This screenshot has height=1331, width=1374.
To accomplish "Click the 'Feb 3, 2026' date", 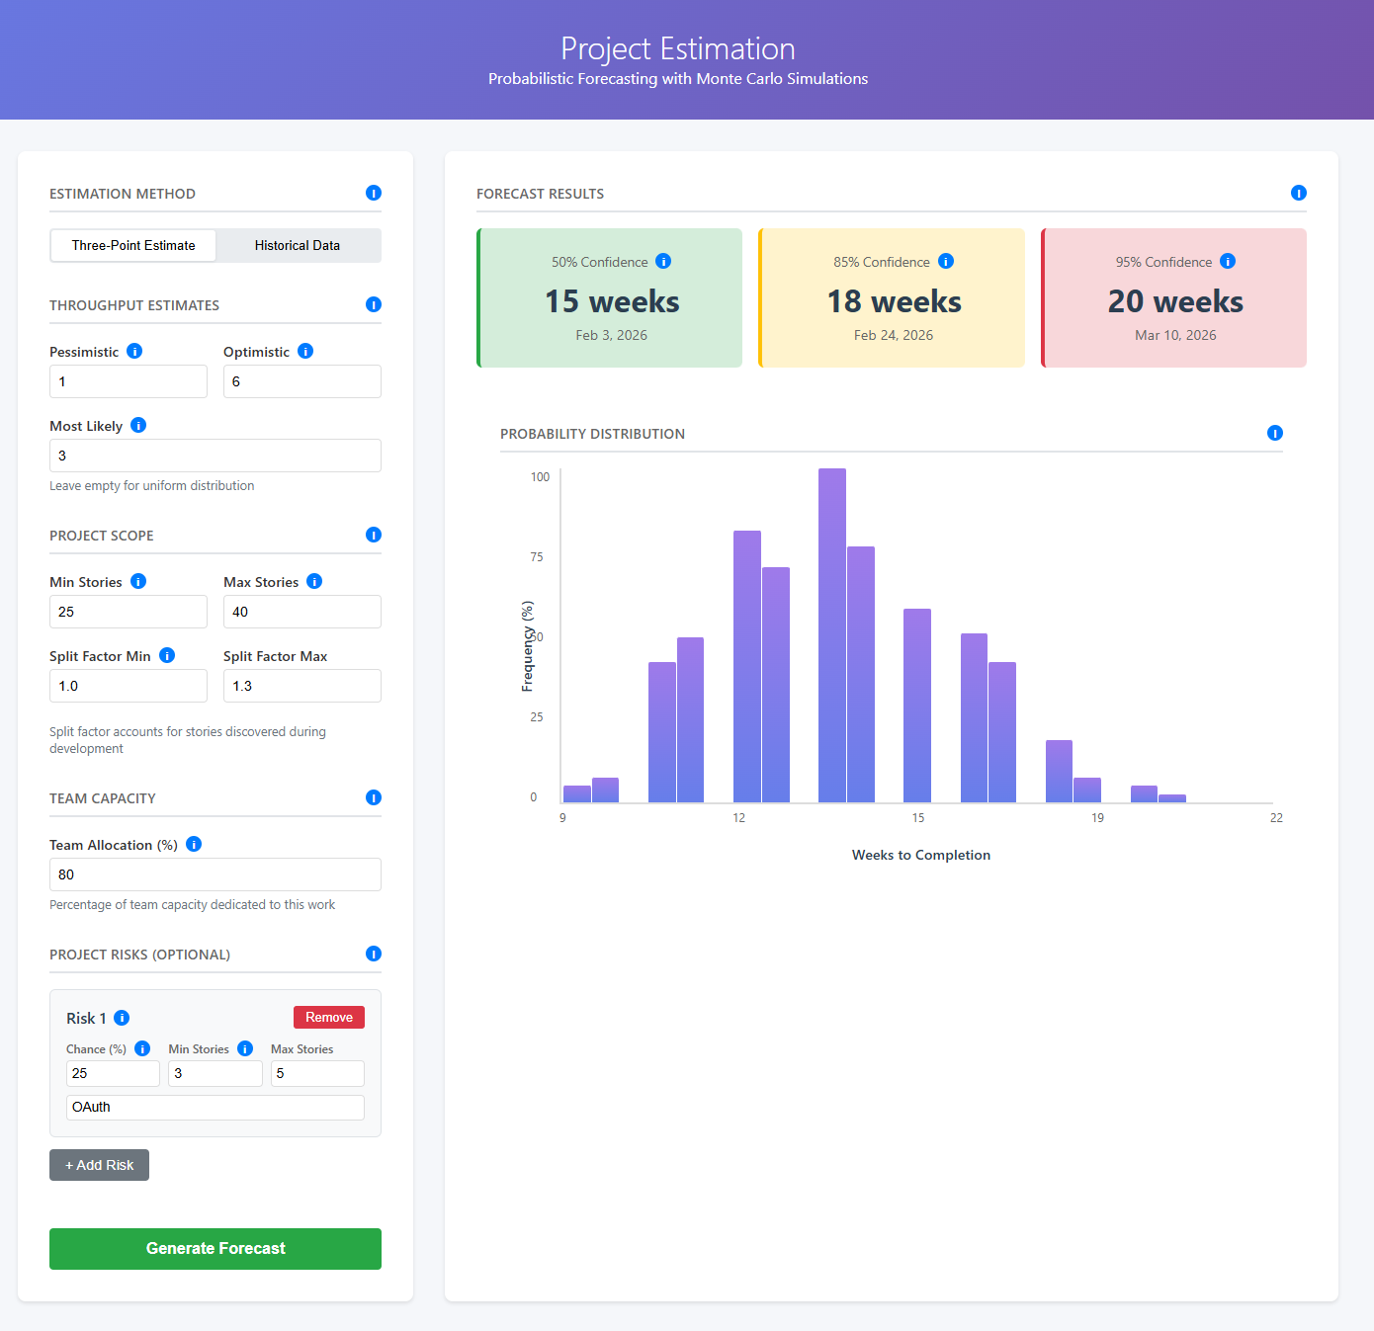I will coord(612,335).
